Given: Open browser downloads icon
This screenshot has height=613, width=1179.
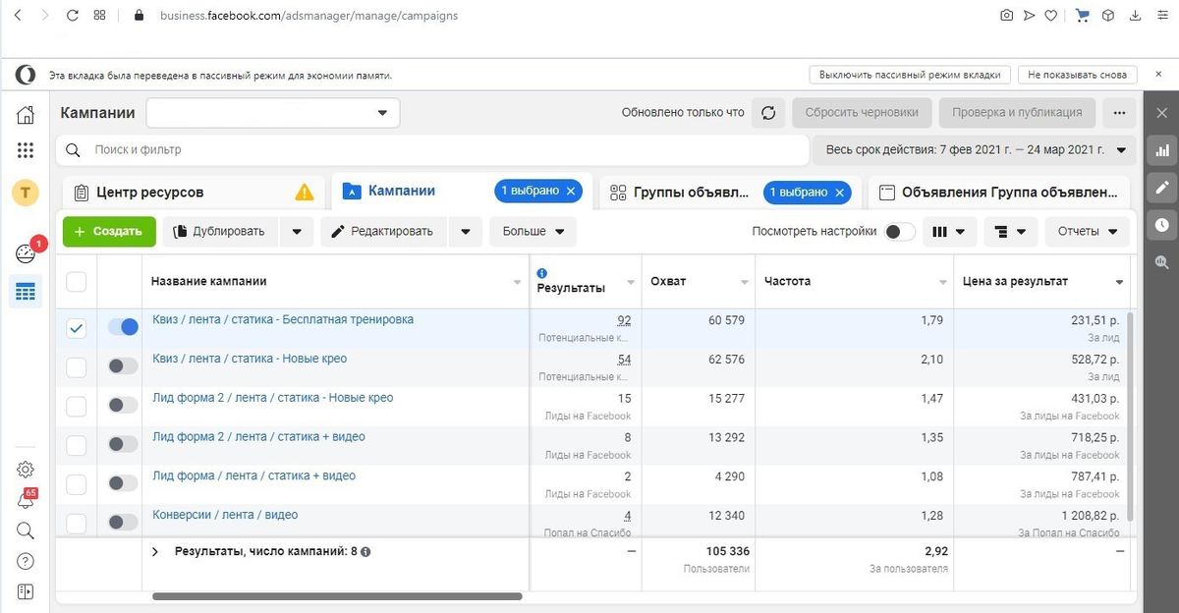Looking at the screenshot, I should click(x=1135, y=16).
